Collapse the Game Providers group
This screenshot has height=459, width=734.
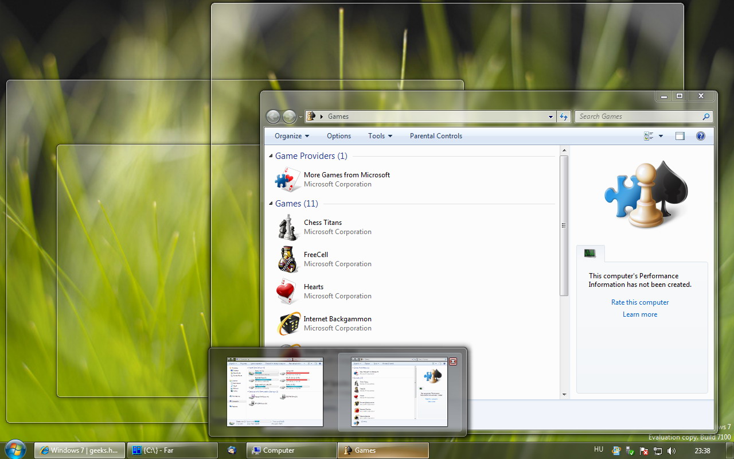coord(271,156)
